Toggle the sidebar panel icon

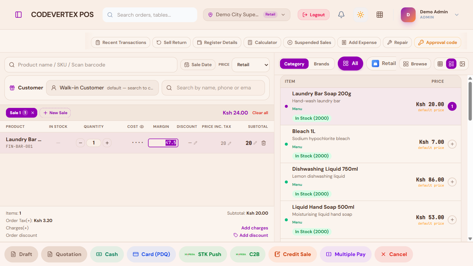(18, 15)
